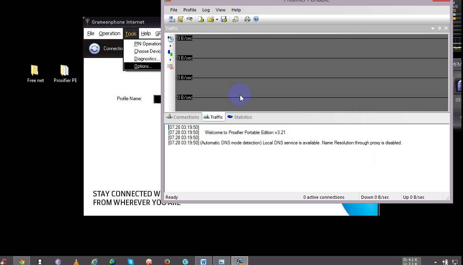Open the Traffic panel dropdown menu arrow

tap(433, 28)
